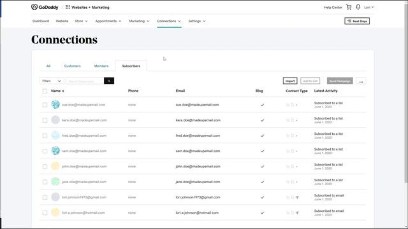Click the avatar for lori.johnson1973@gmail.com
The image size is (408, 229).
55,197
